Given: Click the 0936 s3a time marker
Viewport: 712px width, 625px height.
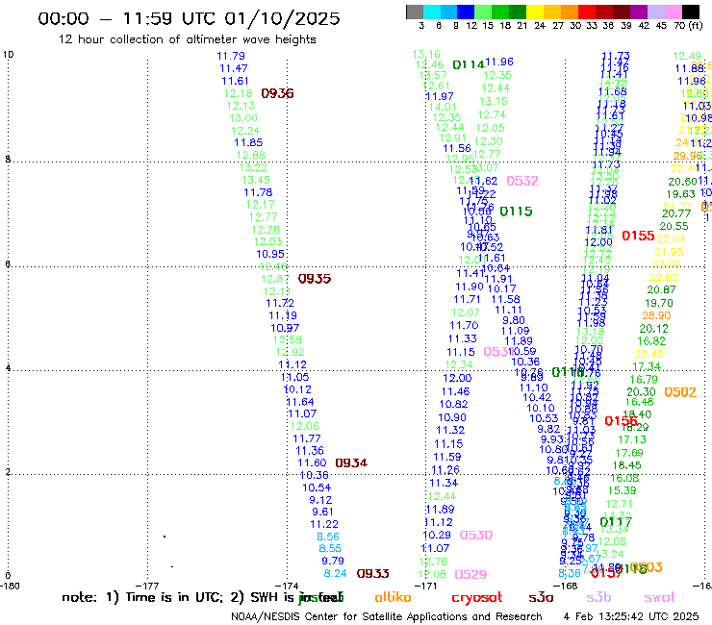Looking at the screenshot, I should pos(277,93).
